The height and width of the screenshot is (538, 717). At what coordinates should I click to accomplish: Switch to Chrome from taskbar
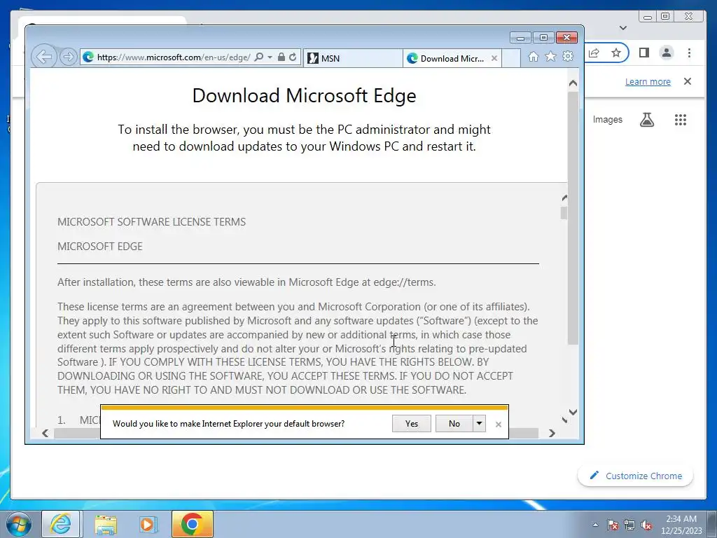(x=193, y=524)
